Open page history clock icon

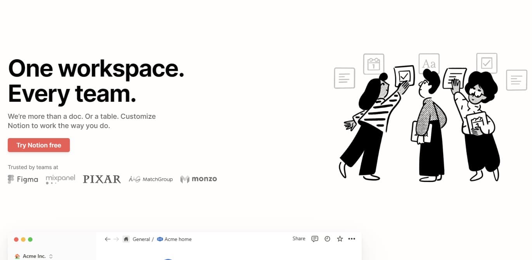(327, 239)
